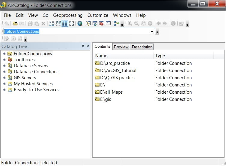Click the Location field Folder Connections

point(79,31)
